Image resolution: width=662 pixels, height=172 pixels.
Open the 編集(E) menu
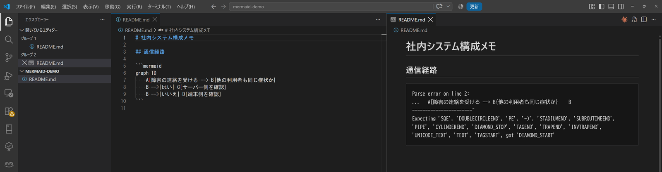(x=48, y=7)
